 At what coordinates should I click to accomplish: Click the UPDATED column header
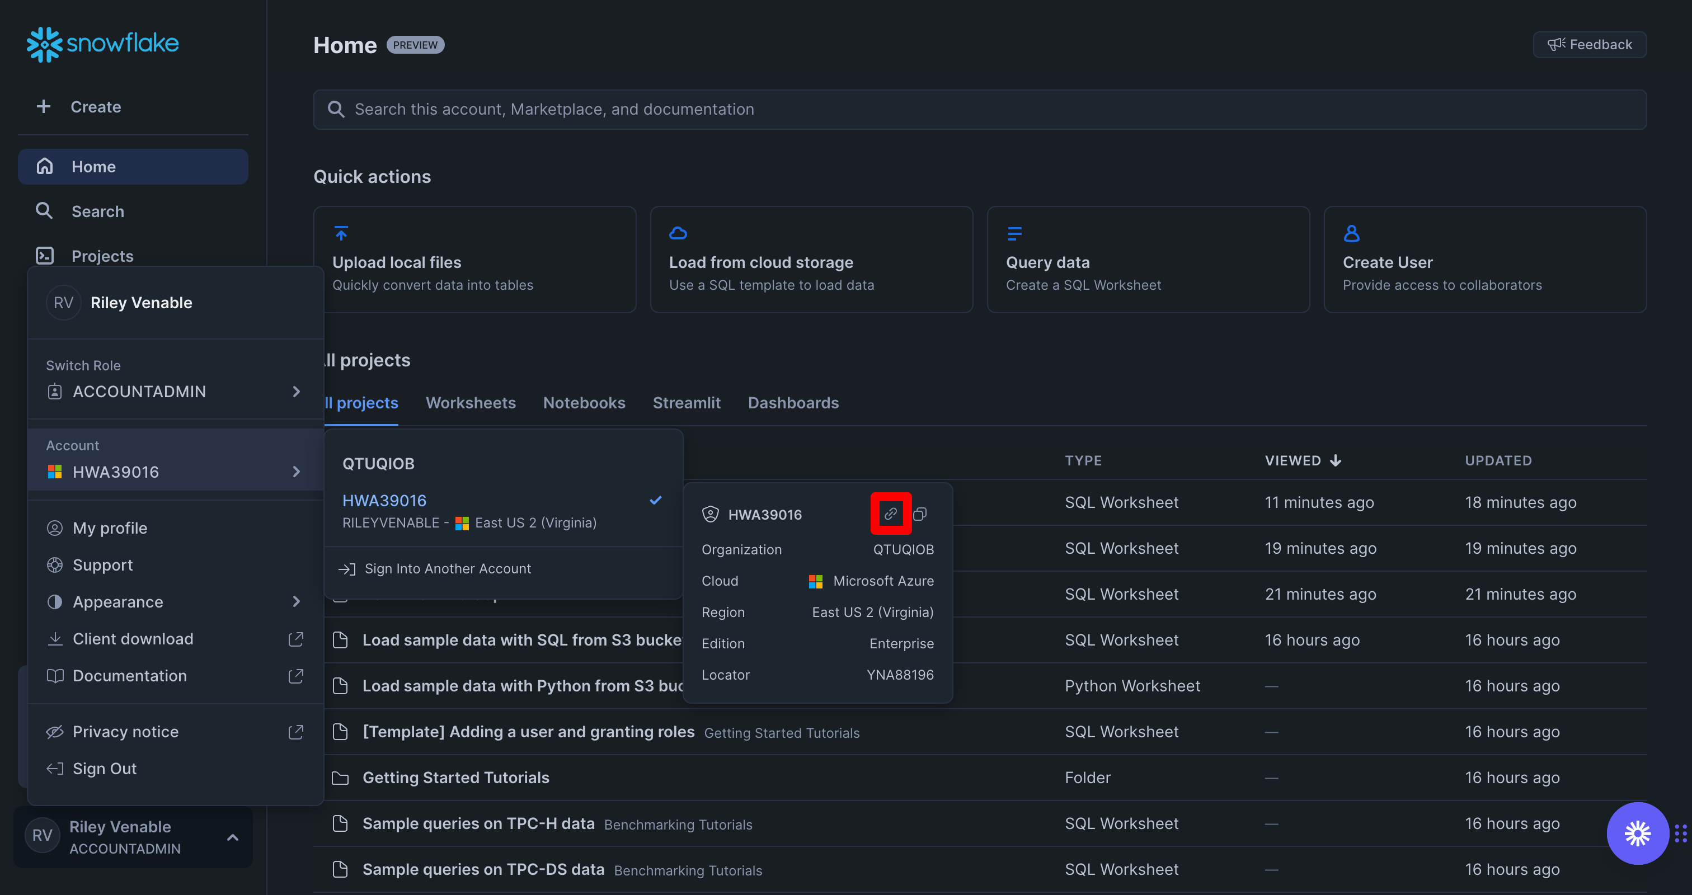[x=1498, y=460]
